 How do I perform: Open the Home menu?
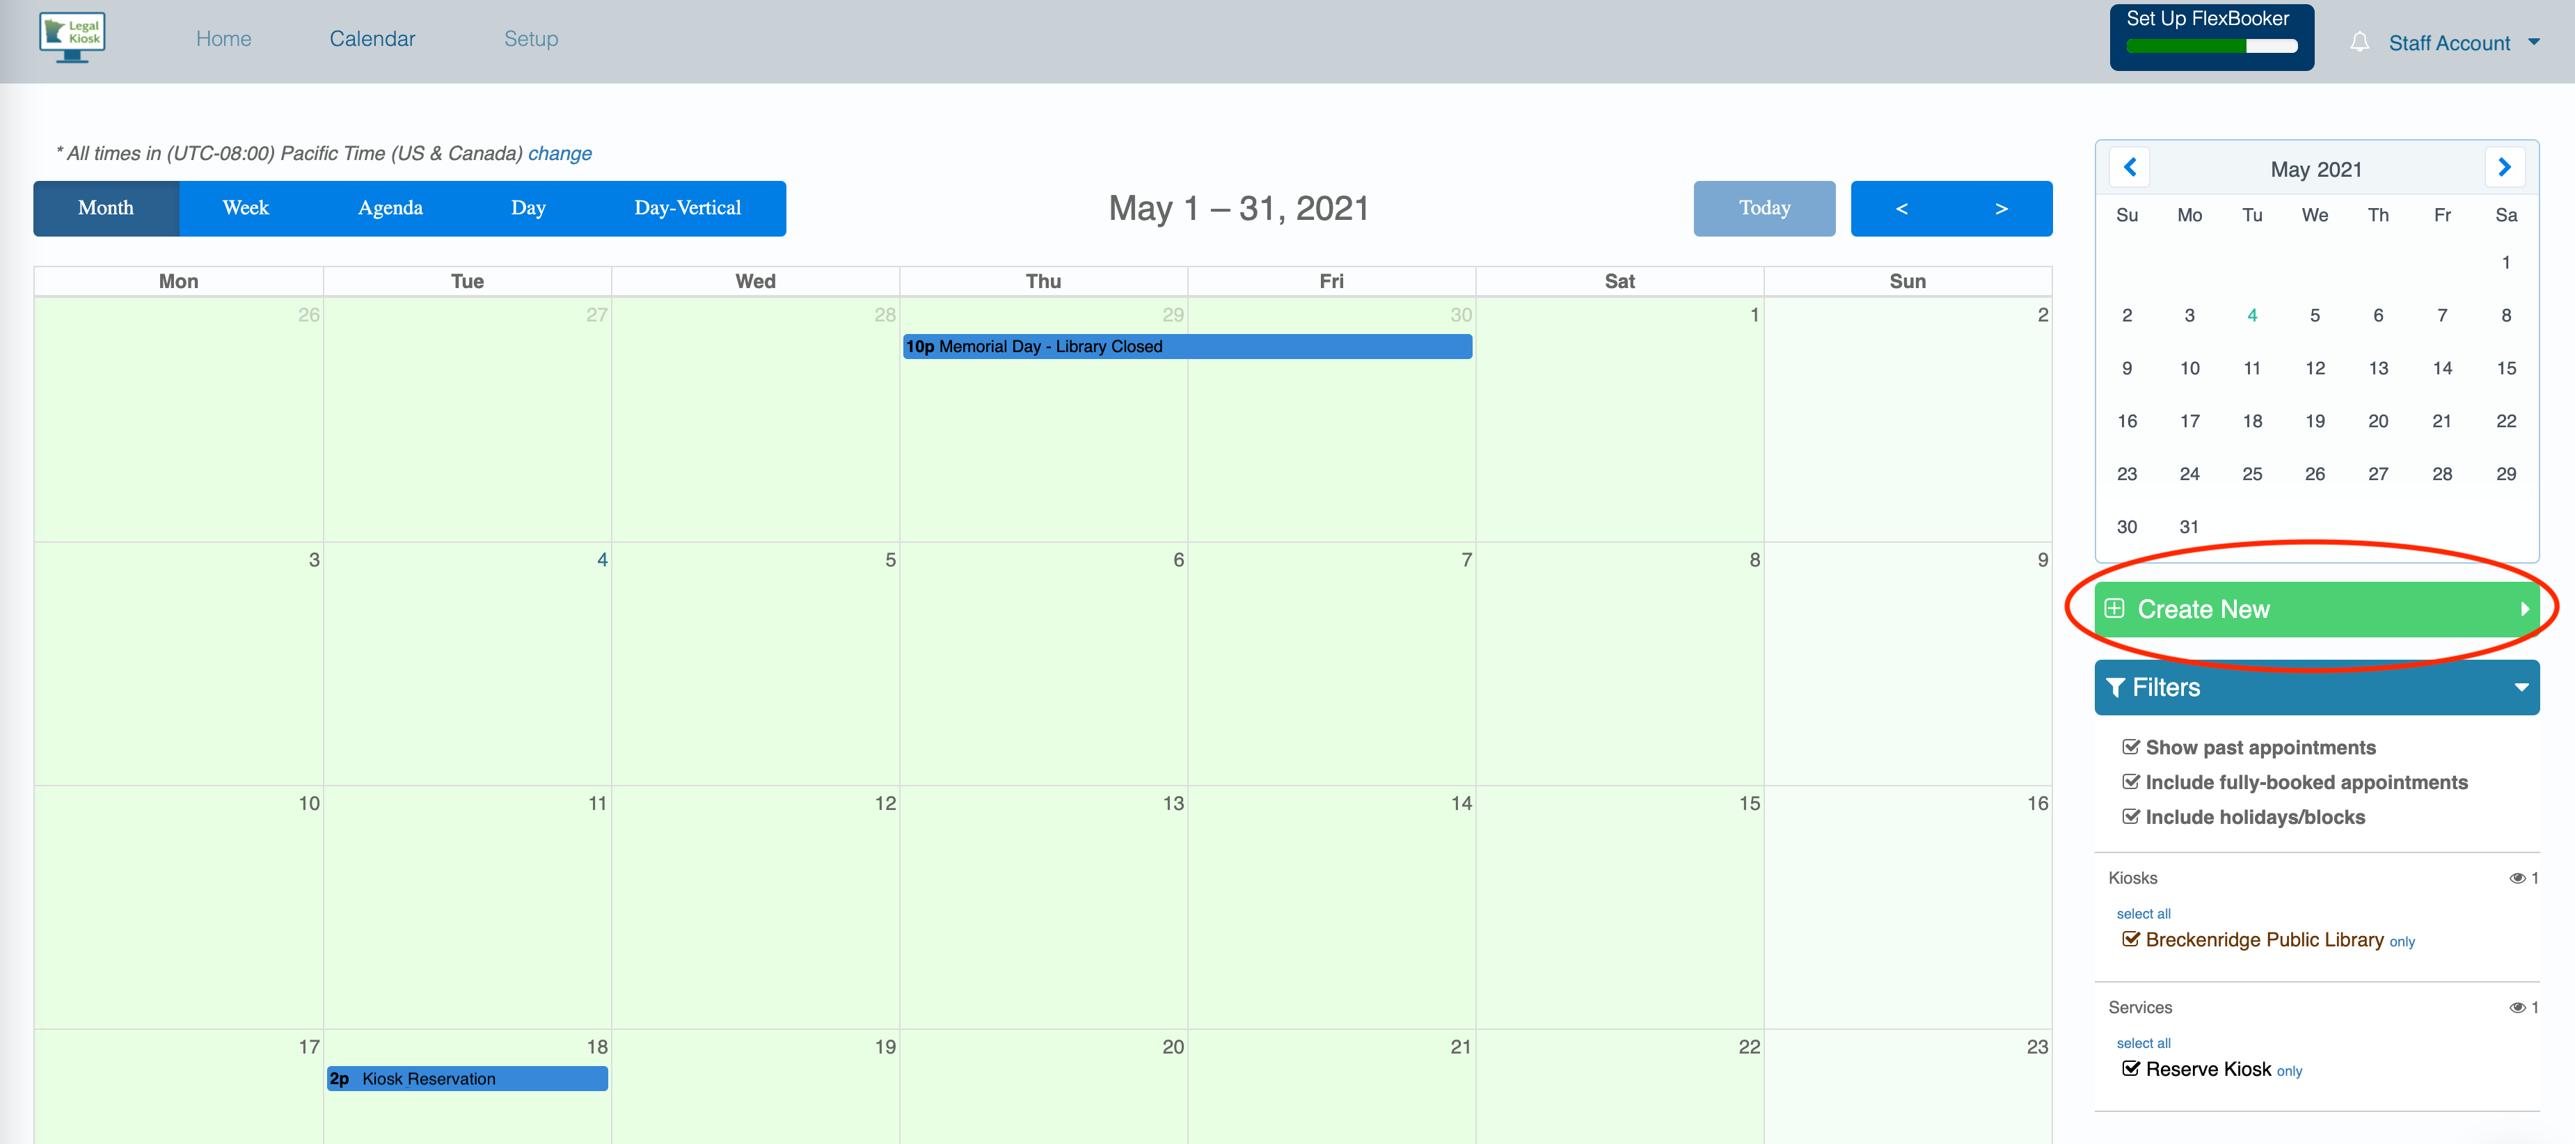pyautogui.click(x=224, y=39)
